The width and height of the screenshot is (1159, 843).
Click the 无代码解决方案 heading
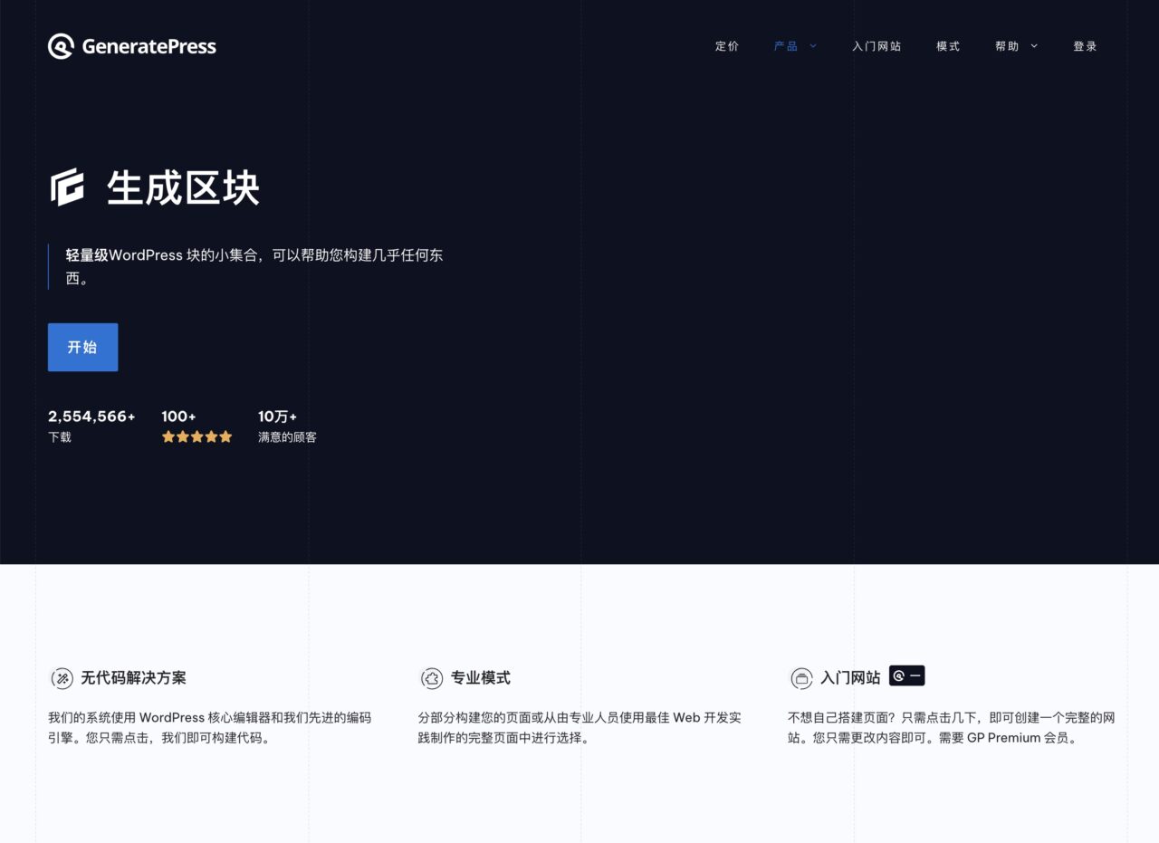(133, 677)
